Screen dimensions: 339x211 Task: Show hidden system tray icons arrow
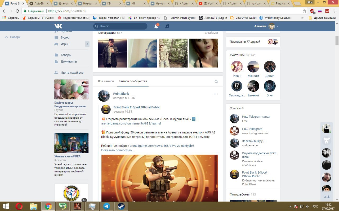tap(290, 206)
